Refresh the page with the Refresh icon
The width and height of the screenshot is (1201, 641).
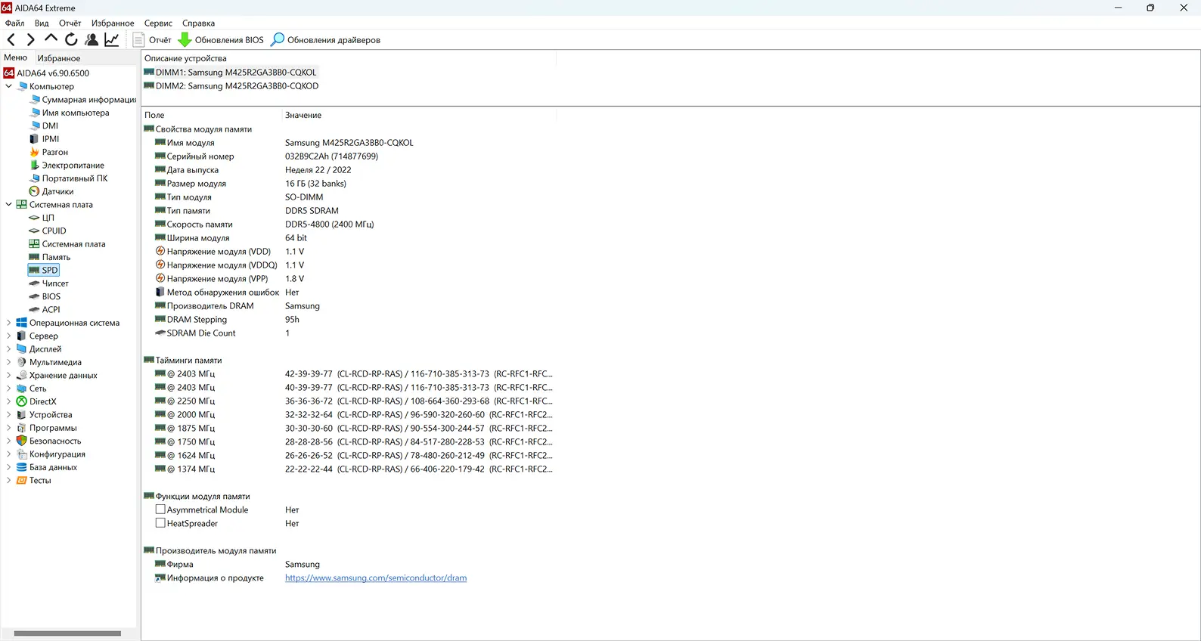pyautogui.click(x=71, y=40)
